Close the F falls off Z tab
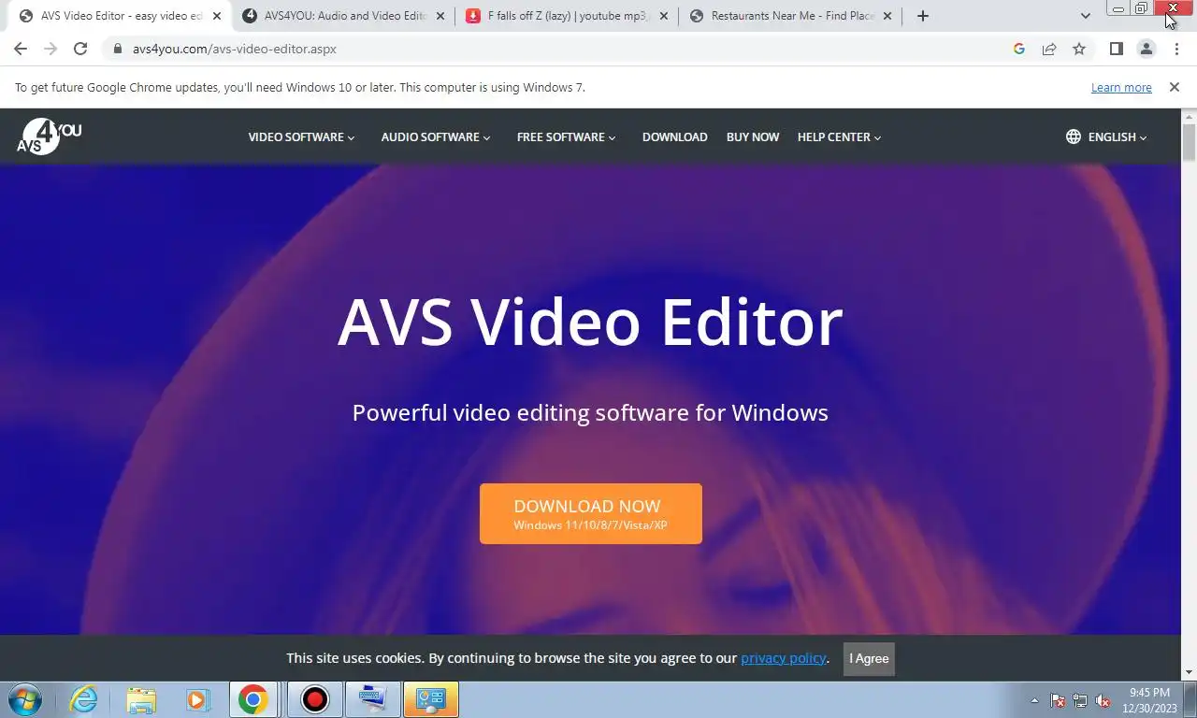 pos(664,16)
